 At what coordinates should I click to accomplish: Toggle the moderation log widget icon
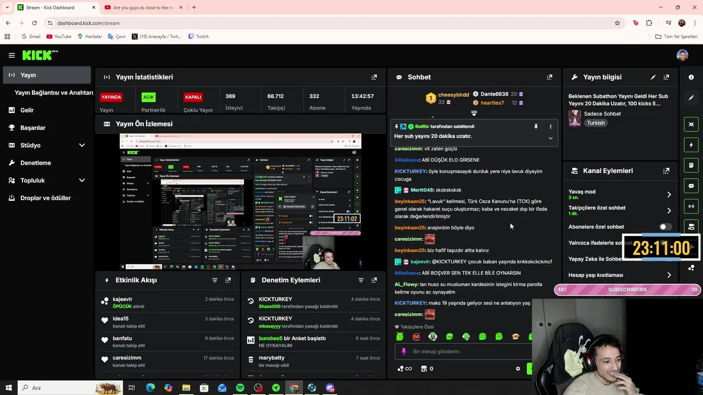coord(691,165)
